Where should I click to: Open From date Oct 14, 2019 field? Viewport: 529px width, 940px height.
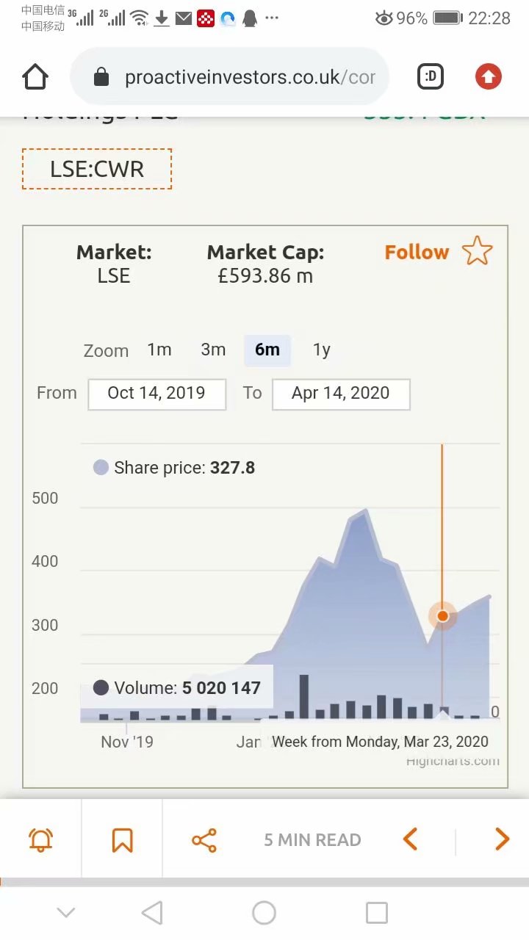pyautogui.click(x=156, y=394)
